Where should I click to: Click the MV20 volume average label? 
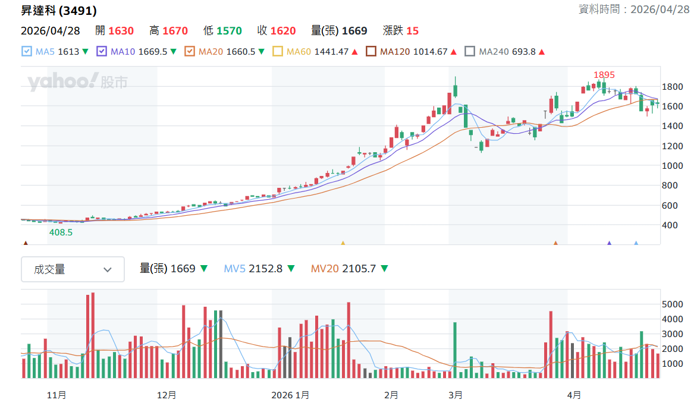pyautogui.click(x=325, y=269)
